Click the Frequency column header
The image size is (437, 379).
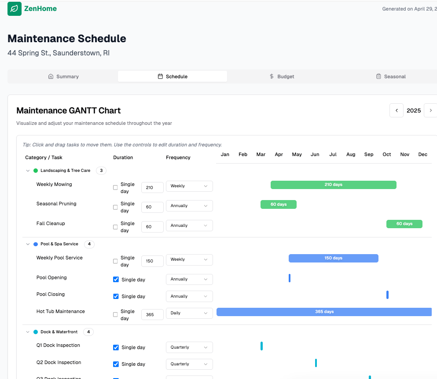click(x=178, y=157)
